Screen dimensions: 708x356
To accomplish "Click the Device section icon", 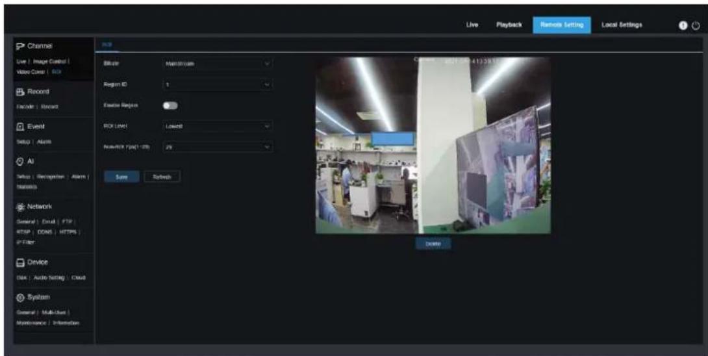I will (x=20, y=262).
